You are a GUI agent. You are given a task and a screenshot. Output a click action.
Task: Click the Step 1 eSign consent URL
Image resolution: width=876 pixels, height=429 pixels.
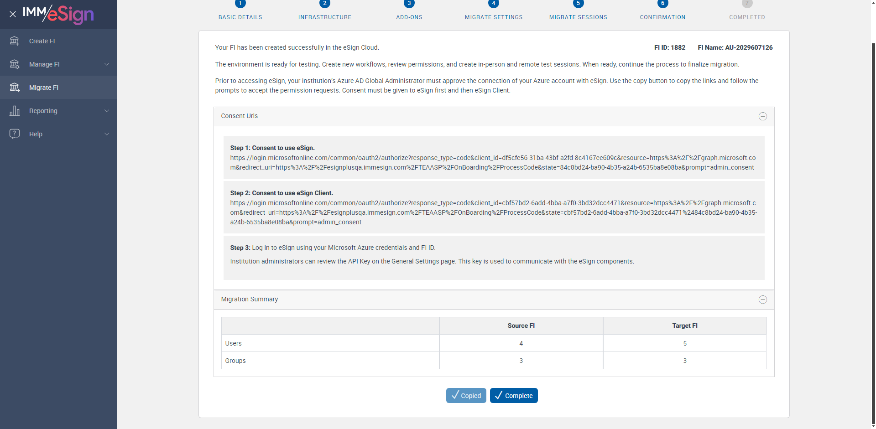click(x=493, y=163)
